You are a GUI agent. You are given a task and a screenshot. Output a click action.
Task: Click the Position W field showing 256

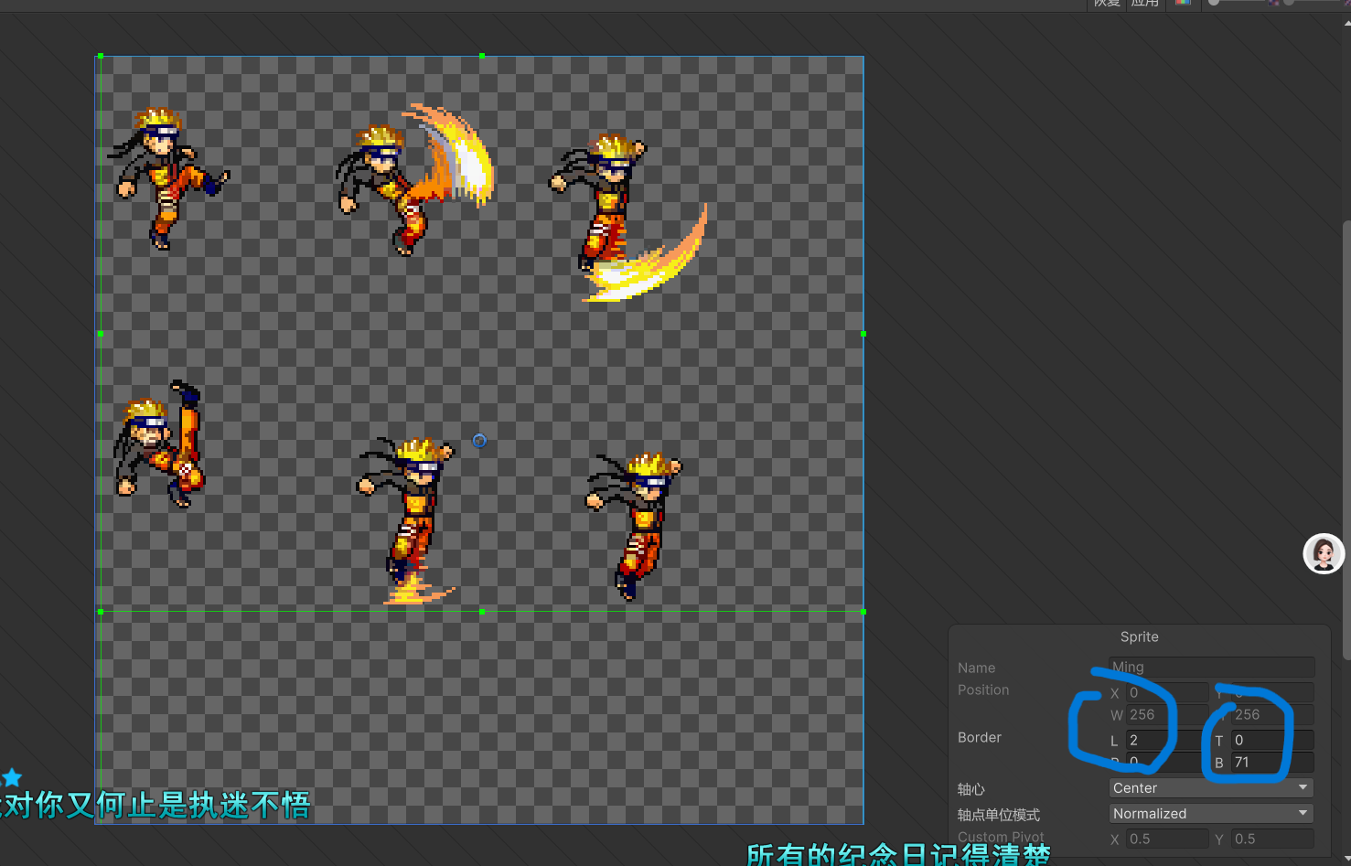1167,715
